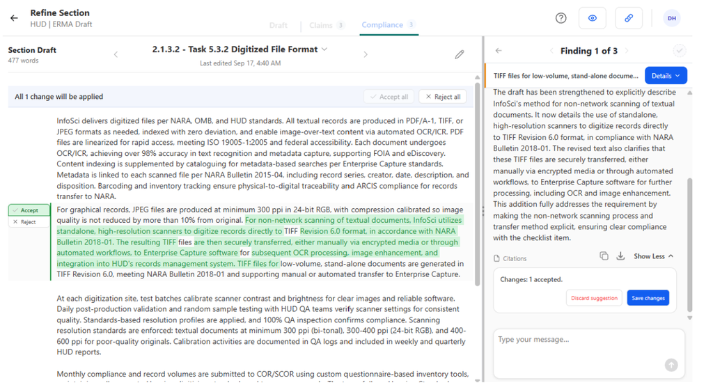Open the Details dropdown button
Image resolution: width=713 pixels, height=385 pixels.
(666, 76)
